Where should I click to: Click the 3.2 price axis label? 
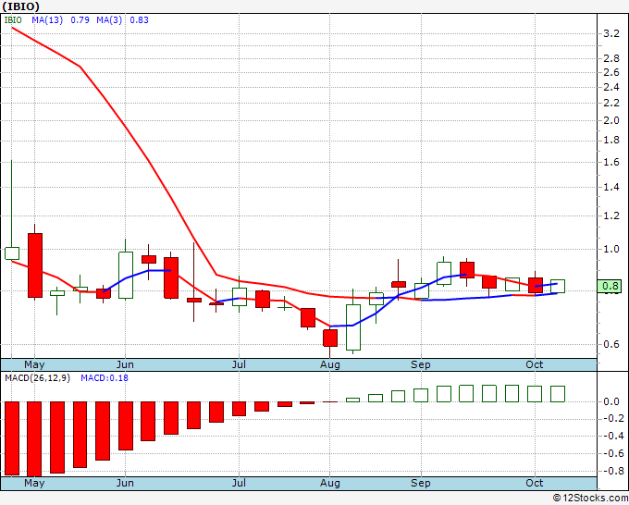(x=611, y=33)
